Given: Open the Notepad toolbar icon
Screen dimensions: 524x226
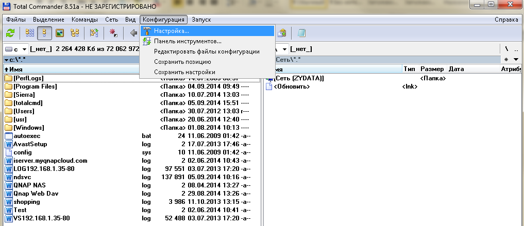Looking at the screenshot, I should (x=301, y=33).
